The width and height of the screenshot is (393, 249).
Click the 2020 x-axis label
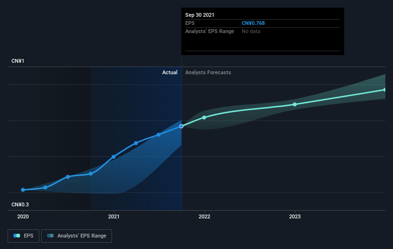point(23,216)
